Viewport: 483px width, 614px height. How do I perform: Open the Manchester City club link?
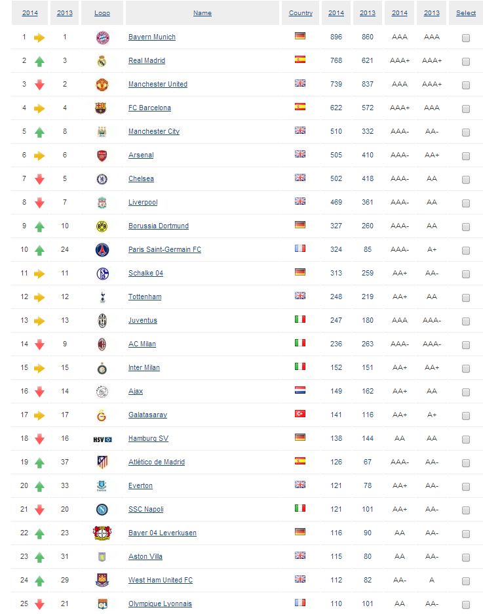(154, 131)
